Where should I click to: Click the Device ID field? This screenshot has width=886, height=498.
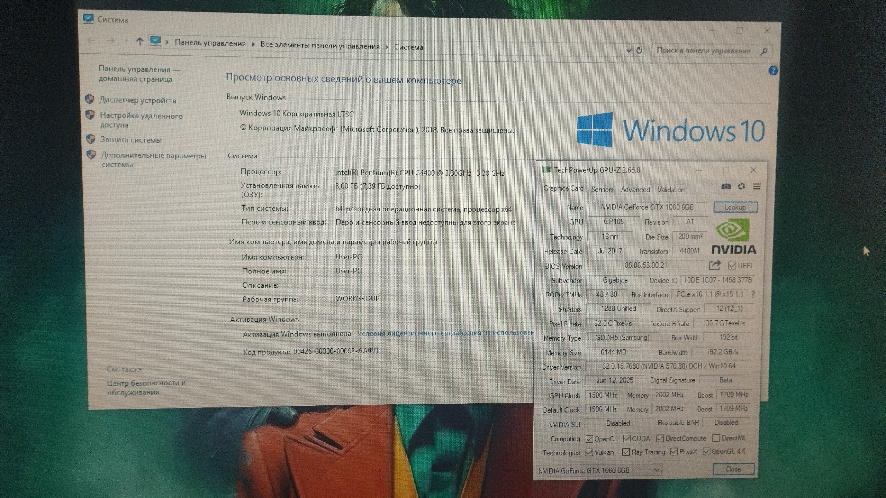[x=717, y=280]
